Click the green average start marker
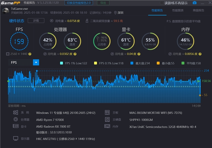Viewport: 212px width, 148px height. click(8, 81)
